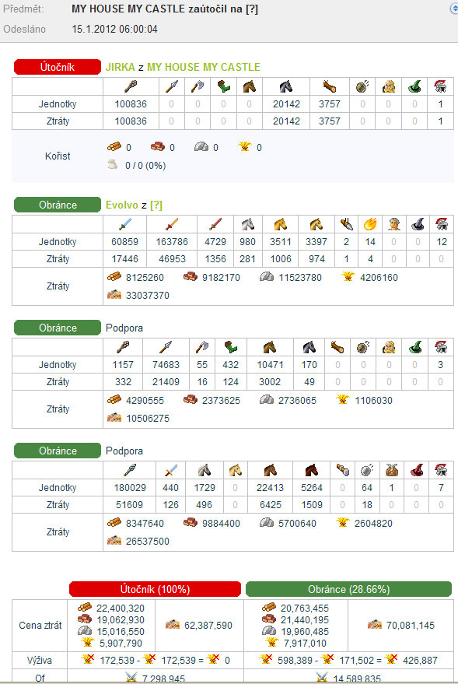
Task: Click Evolvo's blue sword legionnaire icon
Action: (x=124, y=224)
